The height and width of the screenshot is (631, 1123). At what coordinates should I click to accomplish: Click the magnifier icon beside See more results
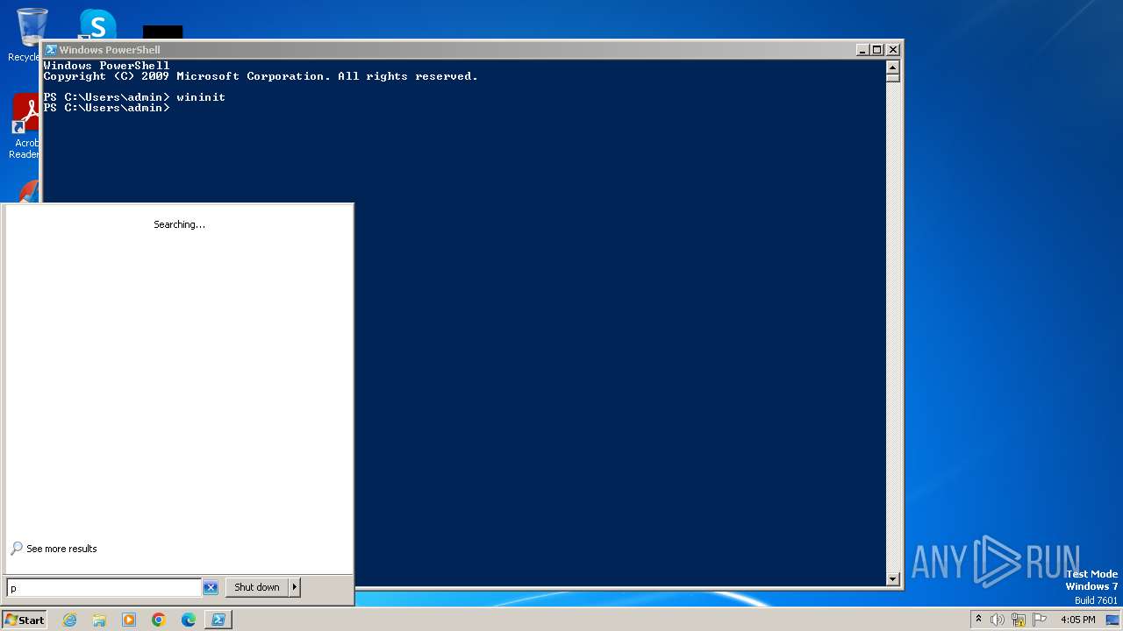[17, 549]
